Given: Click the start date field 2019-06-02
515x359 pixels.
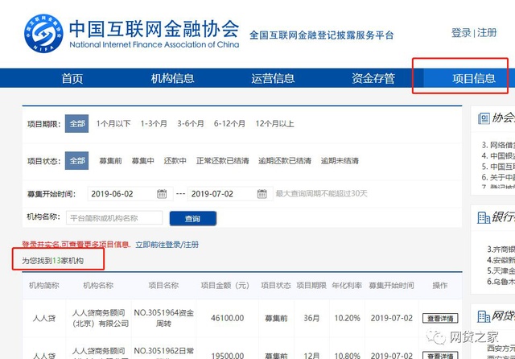Looking at the screenshot, I should tap(130, 194).
